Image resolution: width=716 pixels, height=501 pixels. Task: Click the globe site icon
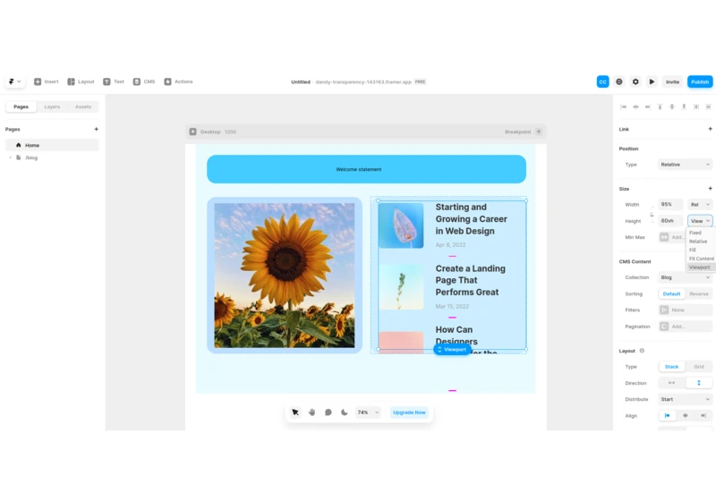coord(619,81)
